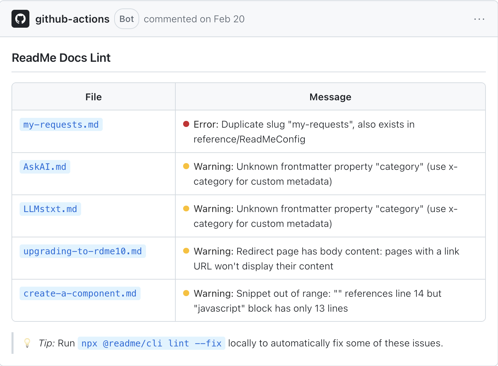
Task: Click the Bot label badge
Action: (127, 19)
